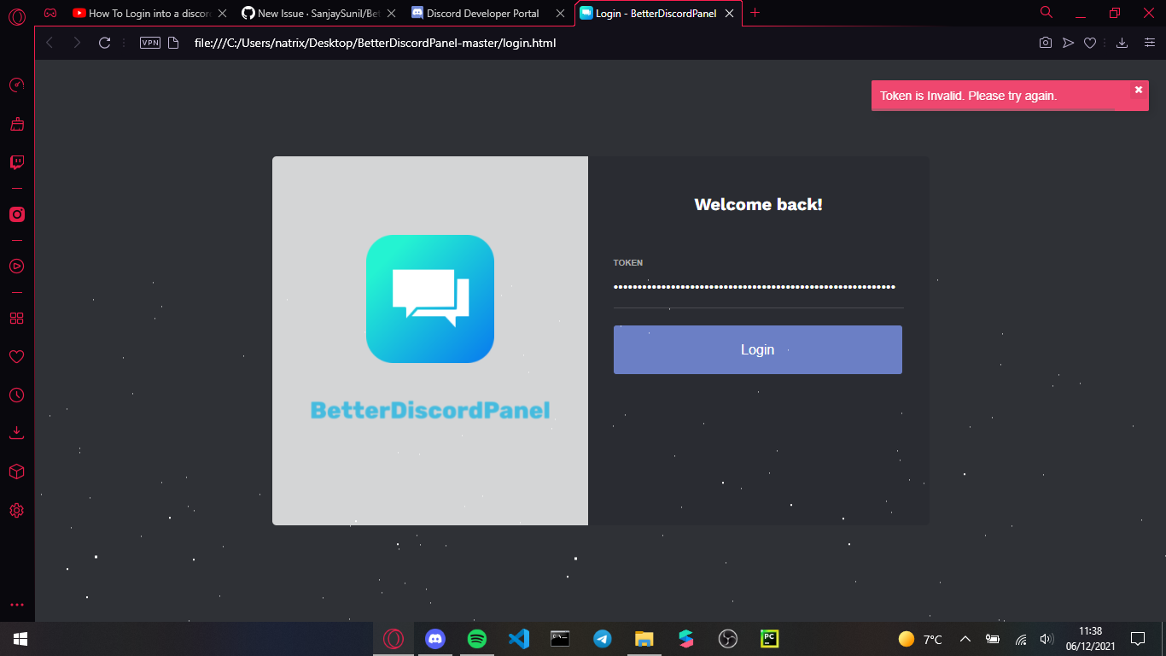
Task: Click into the TOKEN input field
Action: pos(758,287)
